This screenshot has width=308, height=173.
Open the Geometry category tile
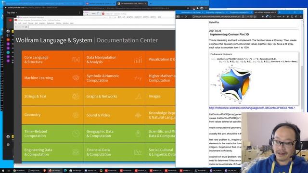[x=52, y=115]
